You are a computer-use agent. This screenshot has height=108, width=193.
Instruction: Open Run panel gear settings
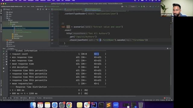coord(168,49)
